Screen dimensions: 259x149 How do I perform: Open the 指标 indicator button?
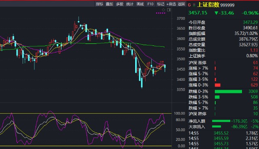coord(100,4)
